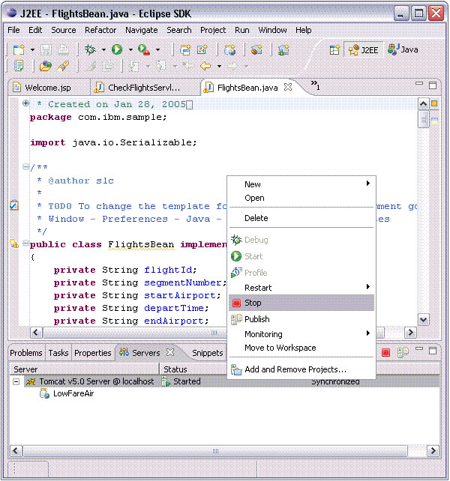Click the yellow overview ruler warning square
The height and width of the screenshot is (481, 450).
434,103
